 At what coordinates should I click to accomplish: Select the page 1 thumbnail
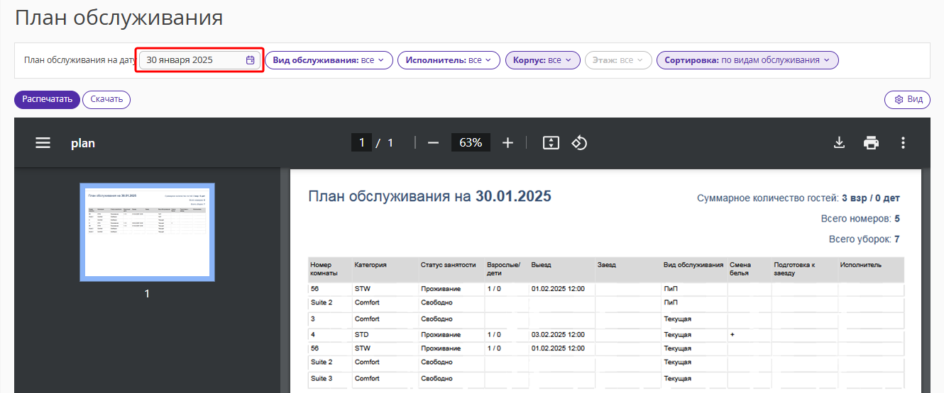(147, 232)
